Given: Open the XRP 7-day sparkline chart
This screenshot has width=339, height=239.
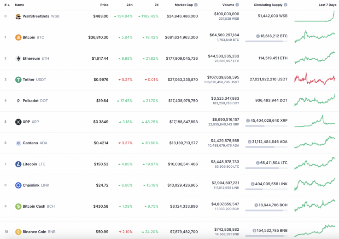Looking at the screenshot, I should tap(315, 121).
